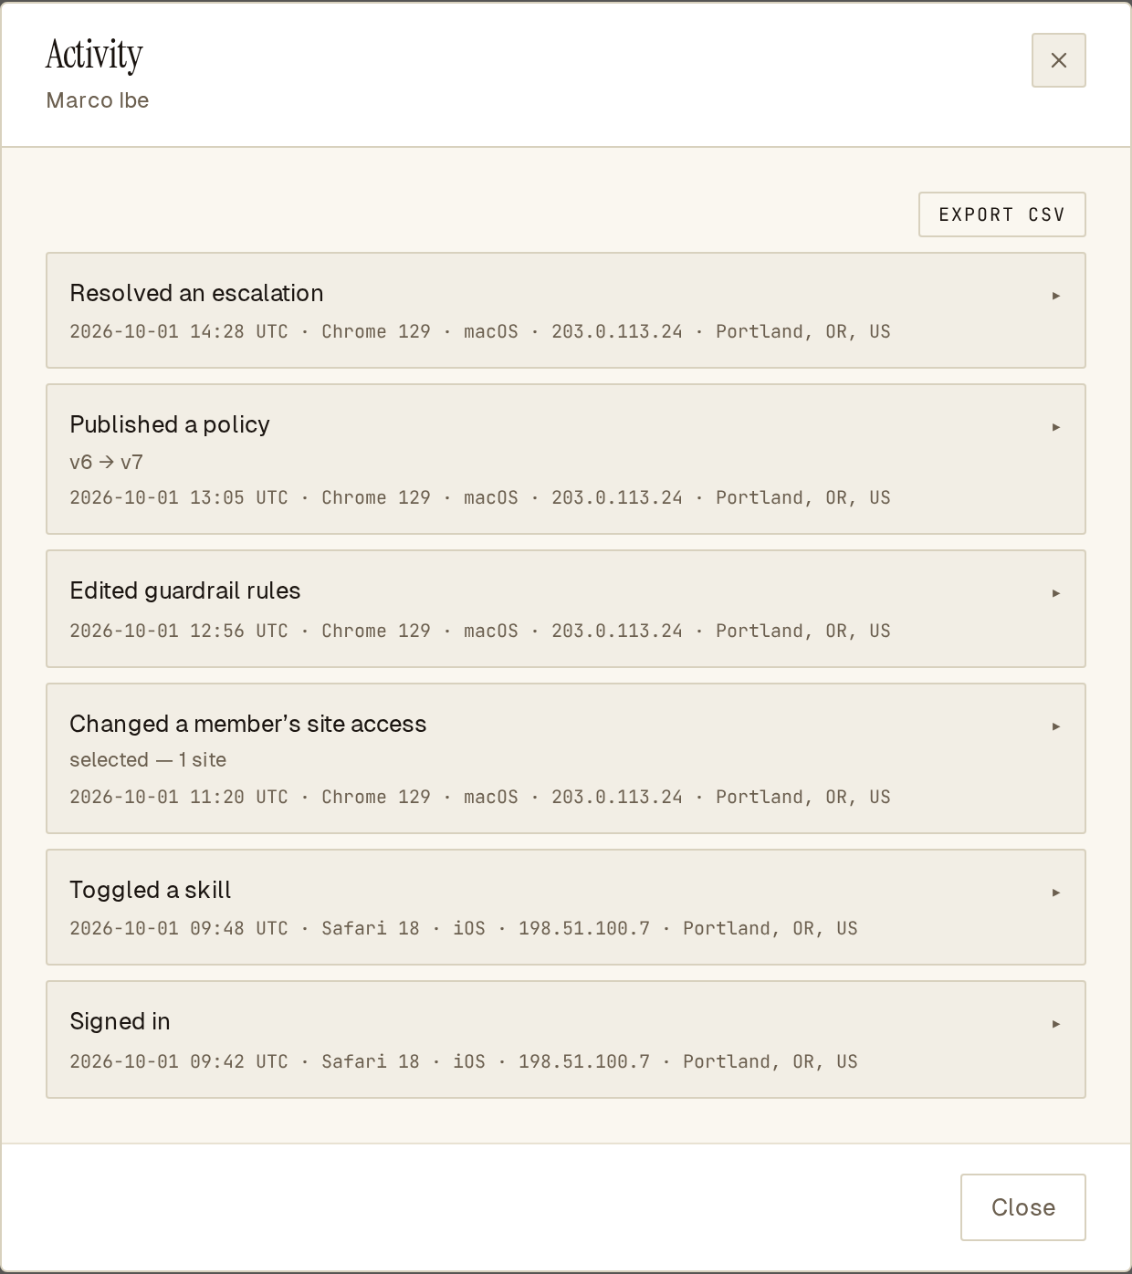Click the Activity dialog heading

94,55
